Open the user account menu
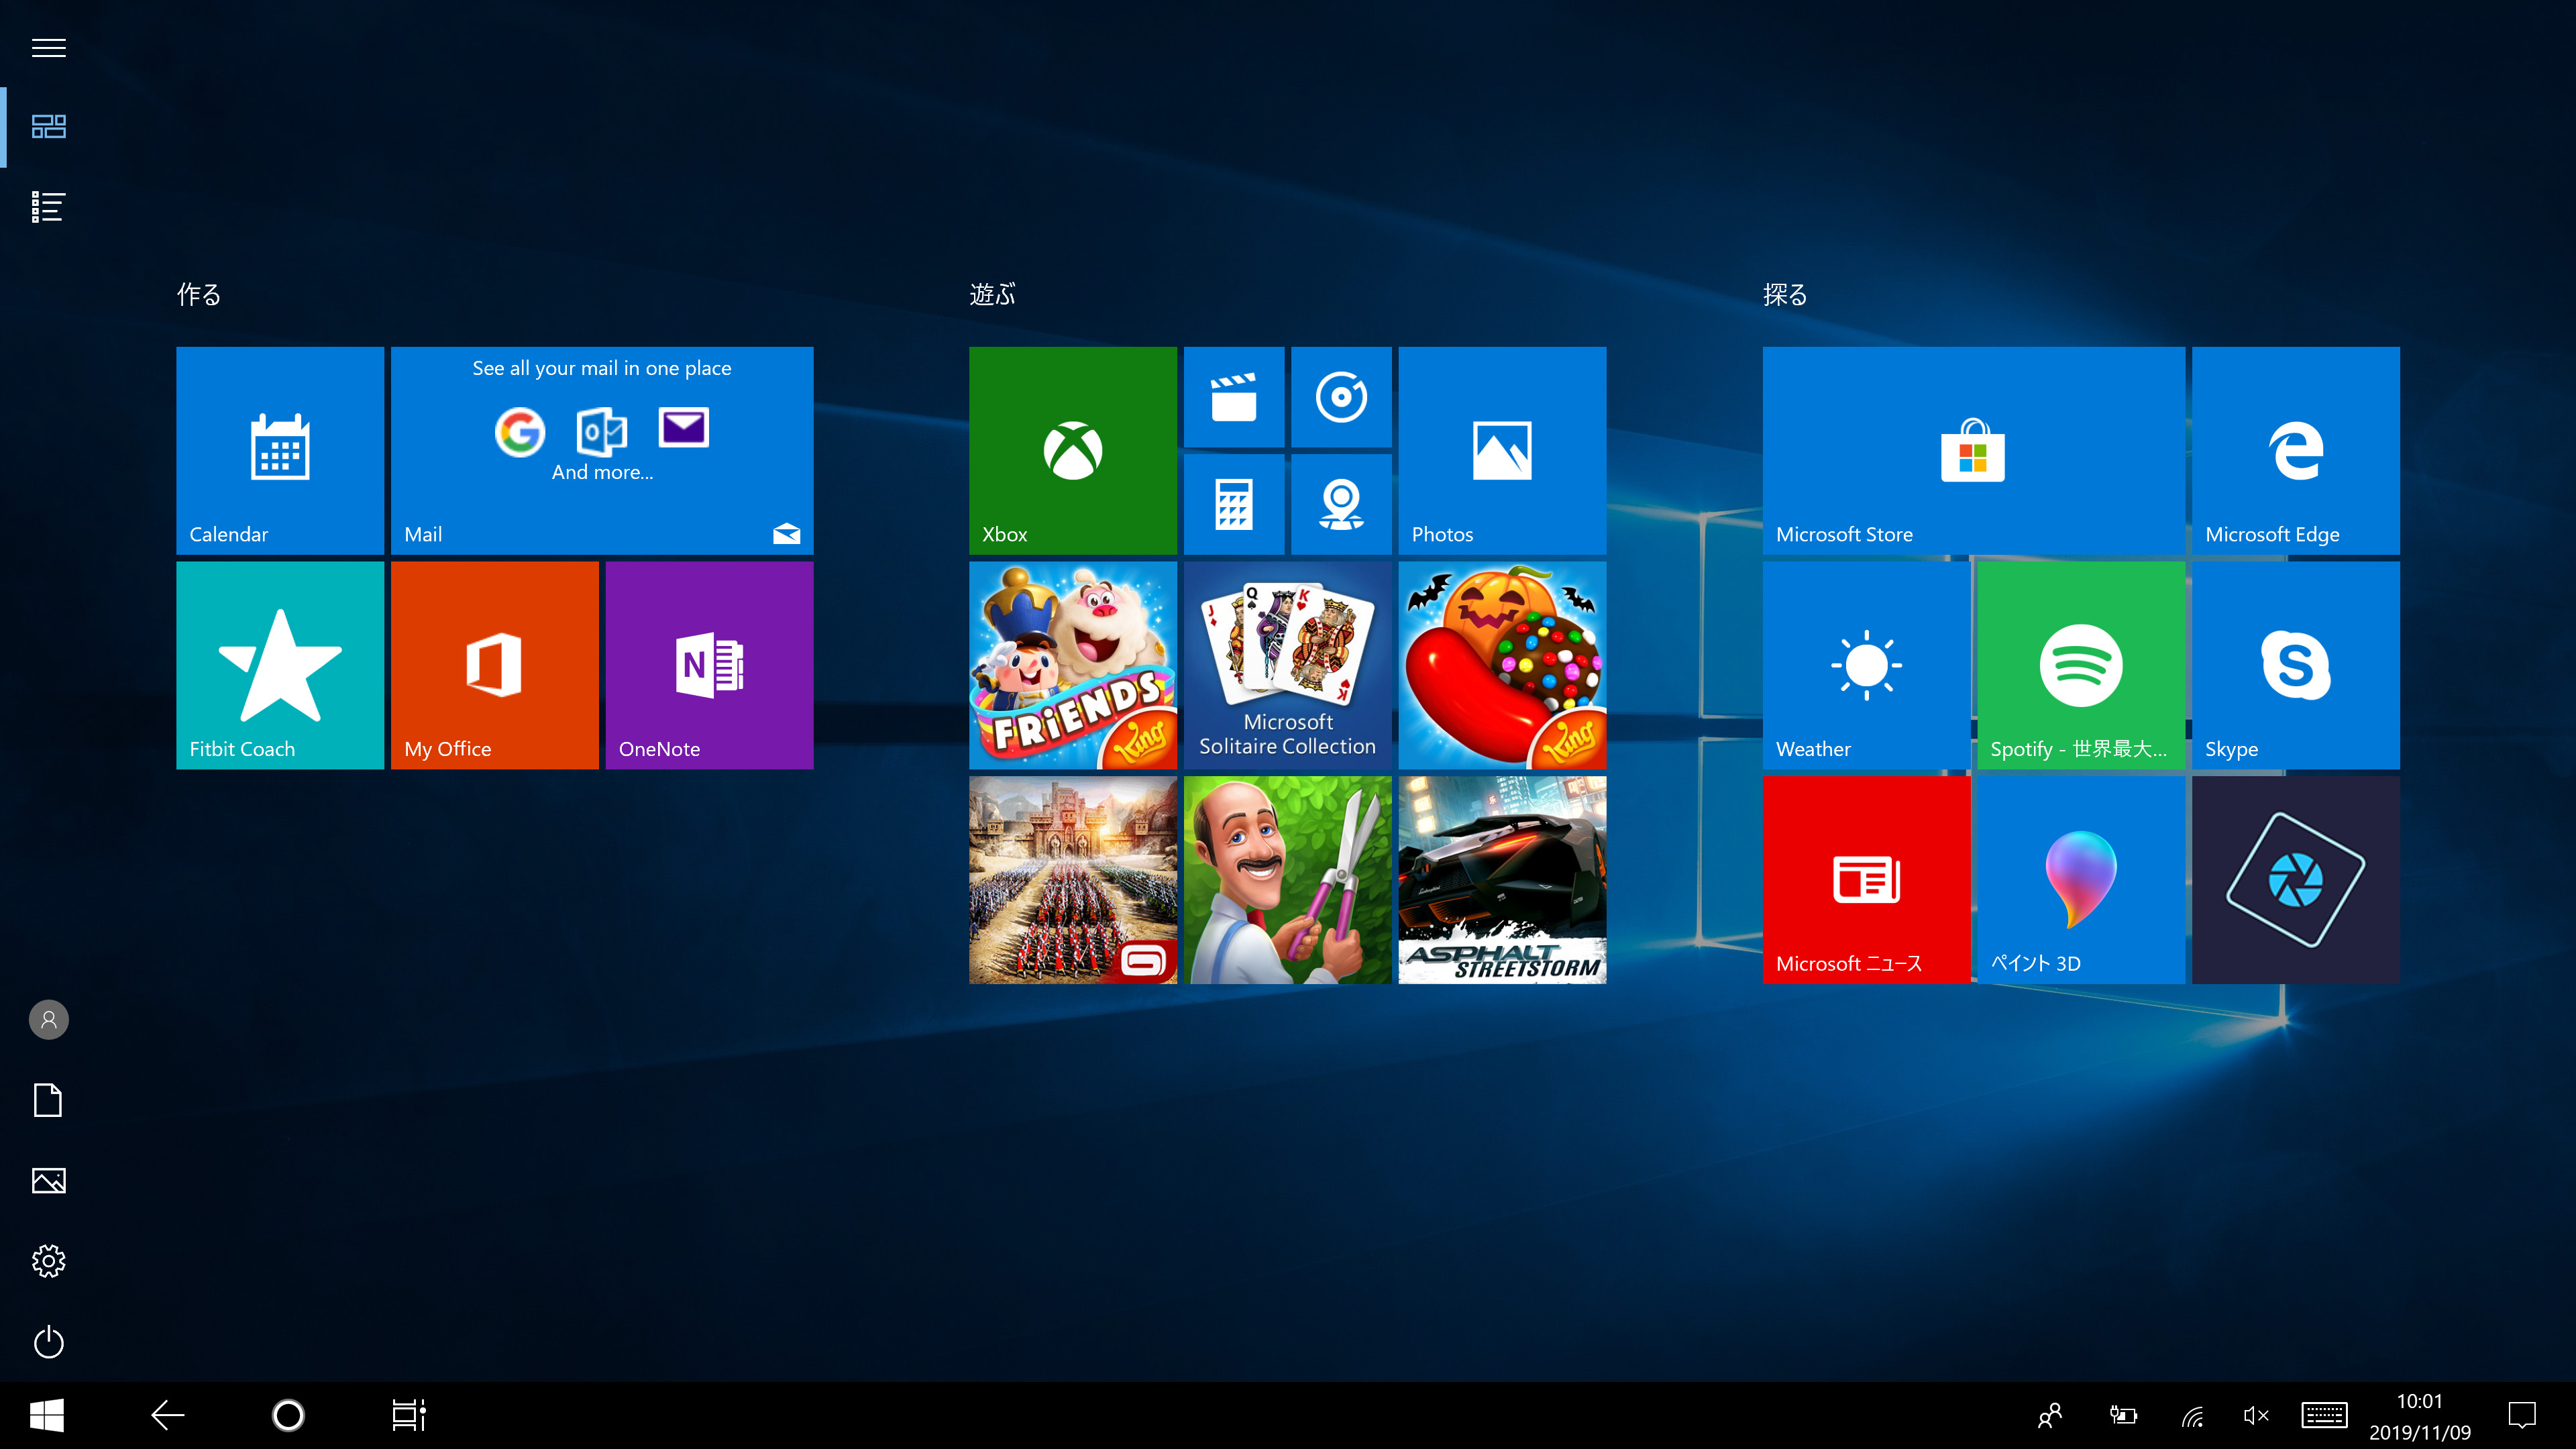Screen dimensions: 2576x1449 [48, 1020]
